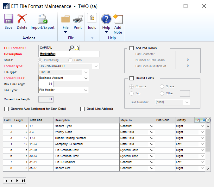Go to next record in navigation bar

click(17, 181)
